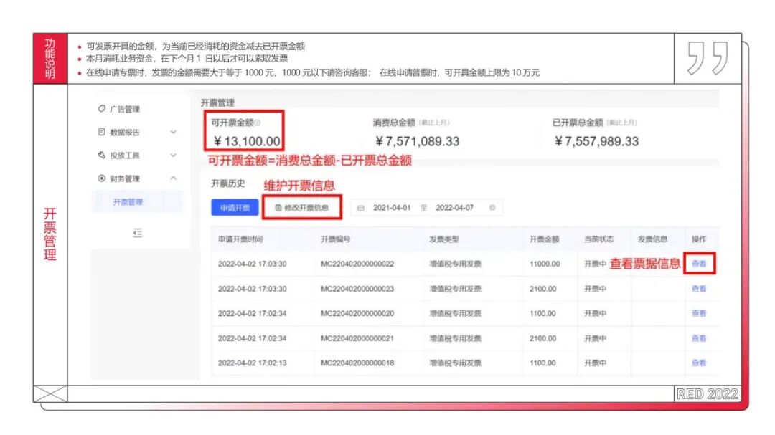Click the 开票金额 column header
Screen dimensions: 775x435
click(544, 239)
